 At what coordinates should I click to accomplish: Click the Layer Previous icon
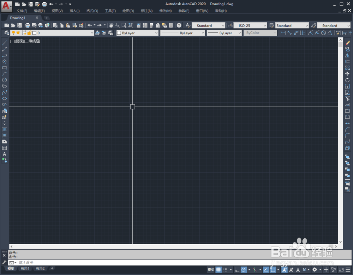pos(104,33)
